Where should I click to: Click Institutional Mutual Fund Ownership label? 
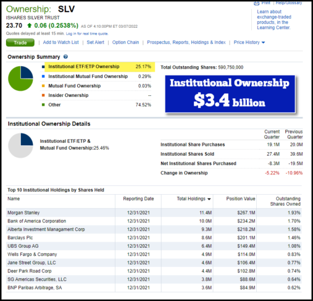click(88, 76)
